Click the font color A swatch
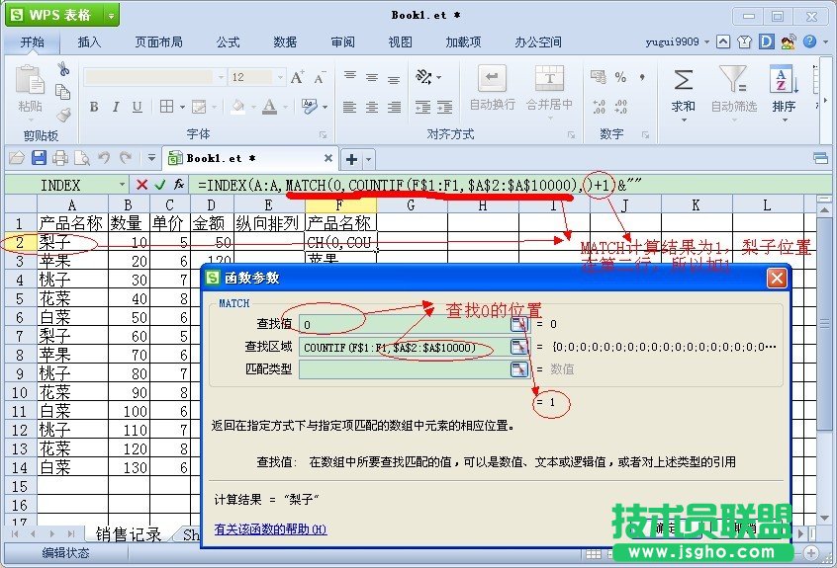837x568 pixels. click(269, 107)
